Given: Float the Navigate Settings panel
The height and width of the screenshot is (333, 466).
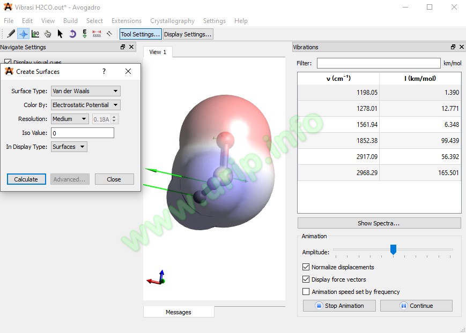Looking at the screenshot, I should 123,47.
